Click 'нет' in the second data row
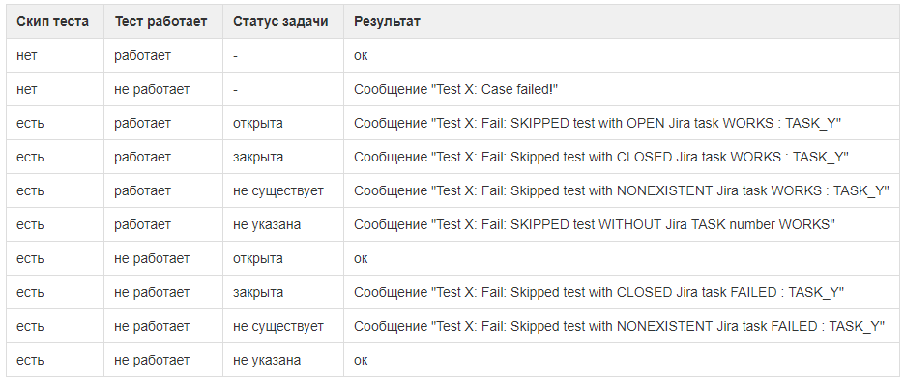This screenshot has height=380, width=904. 26,89
